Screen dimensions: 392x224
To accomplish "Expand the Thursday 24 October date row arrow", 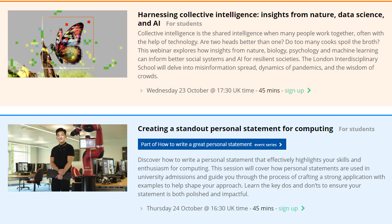I will (141, 209).
